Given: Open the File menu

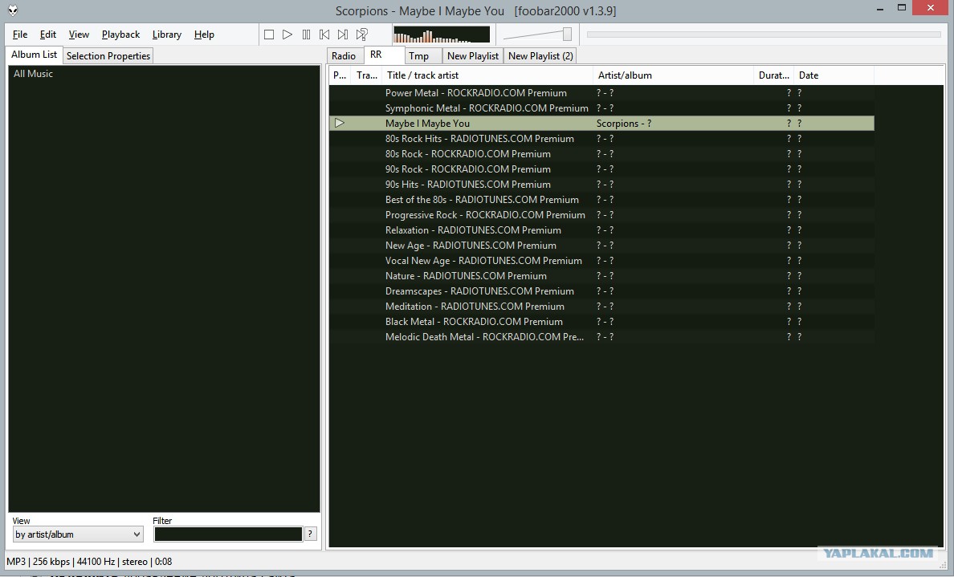Looking at the screenshot, I should click(x=19, y=35).
